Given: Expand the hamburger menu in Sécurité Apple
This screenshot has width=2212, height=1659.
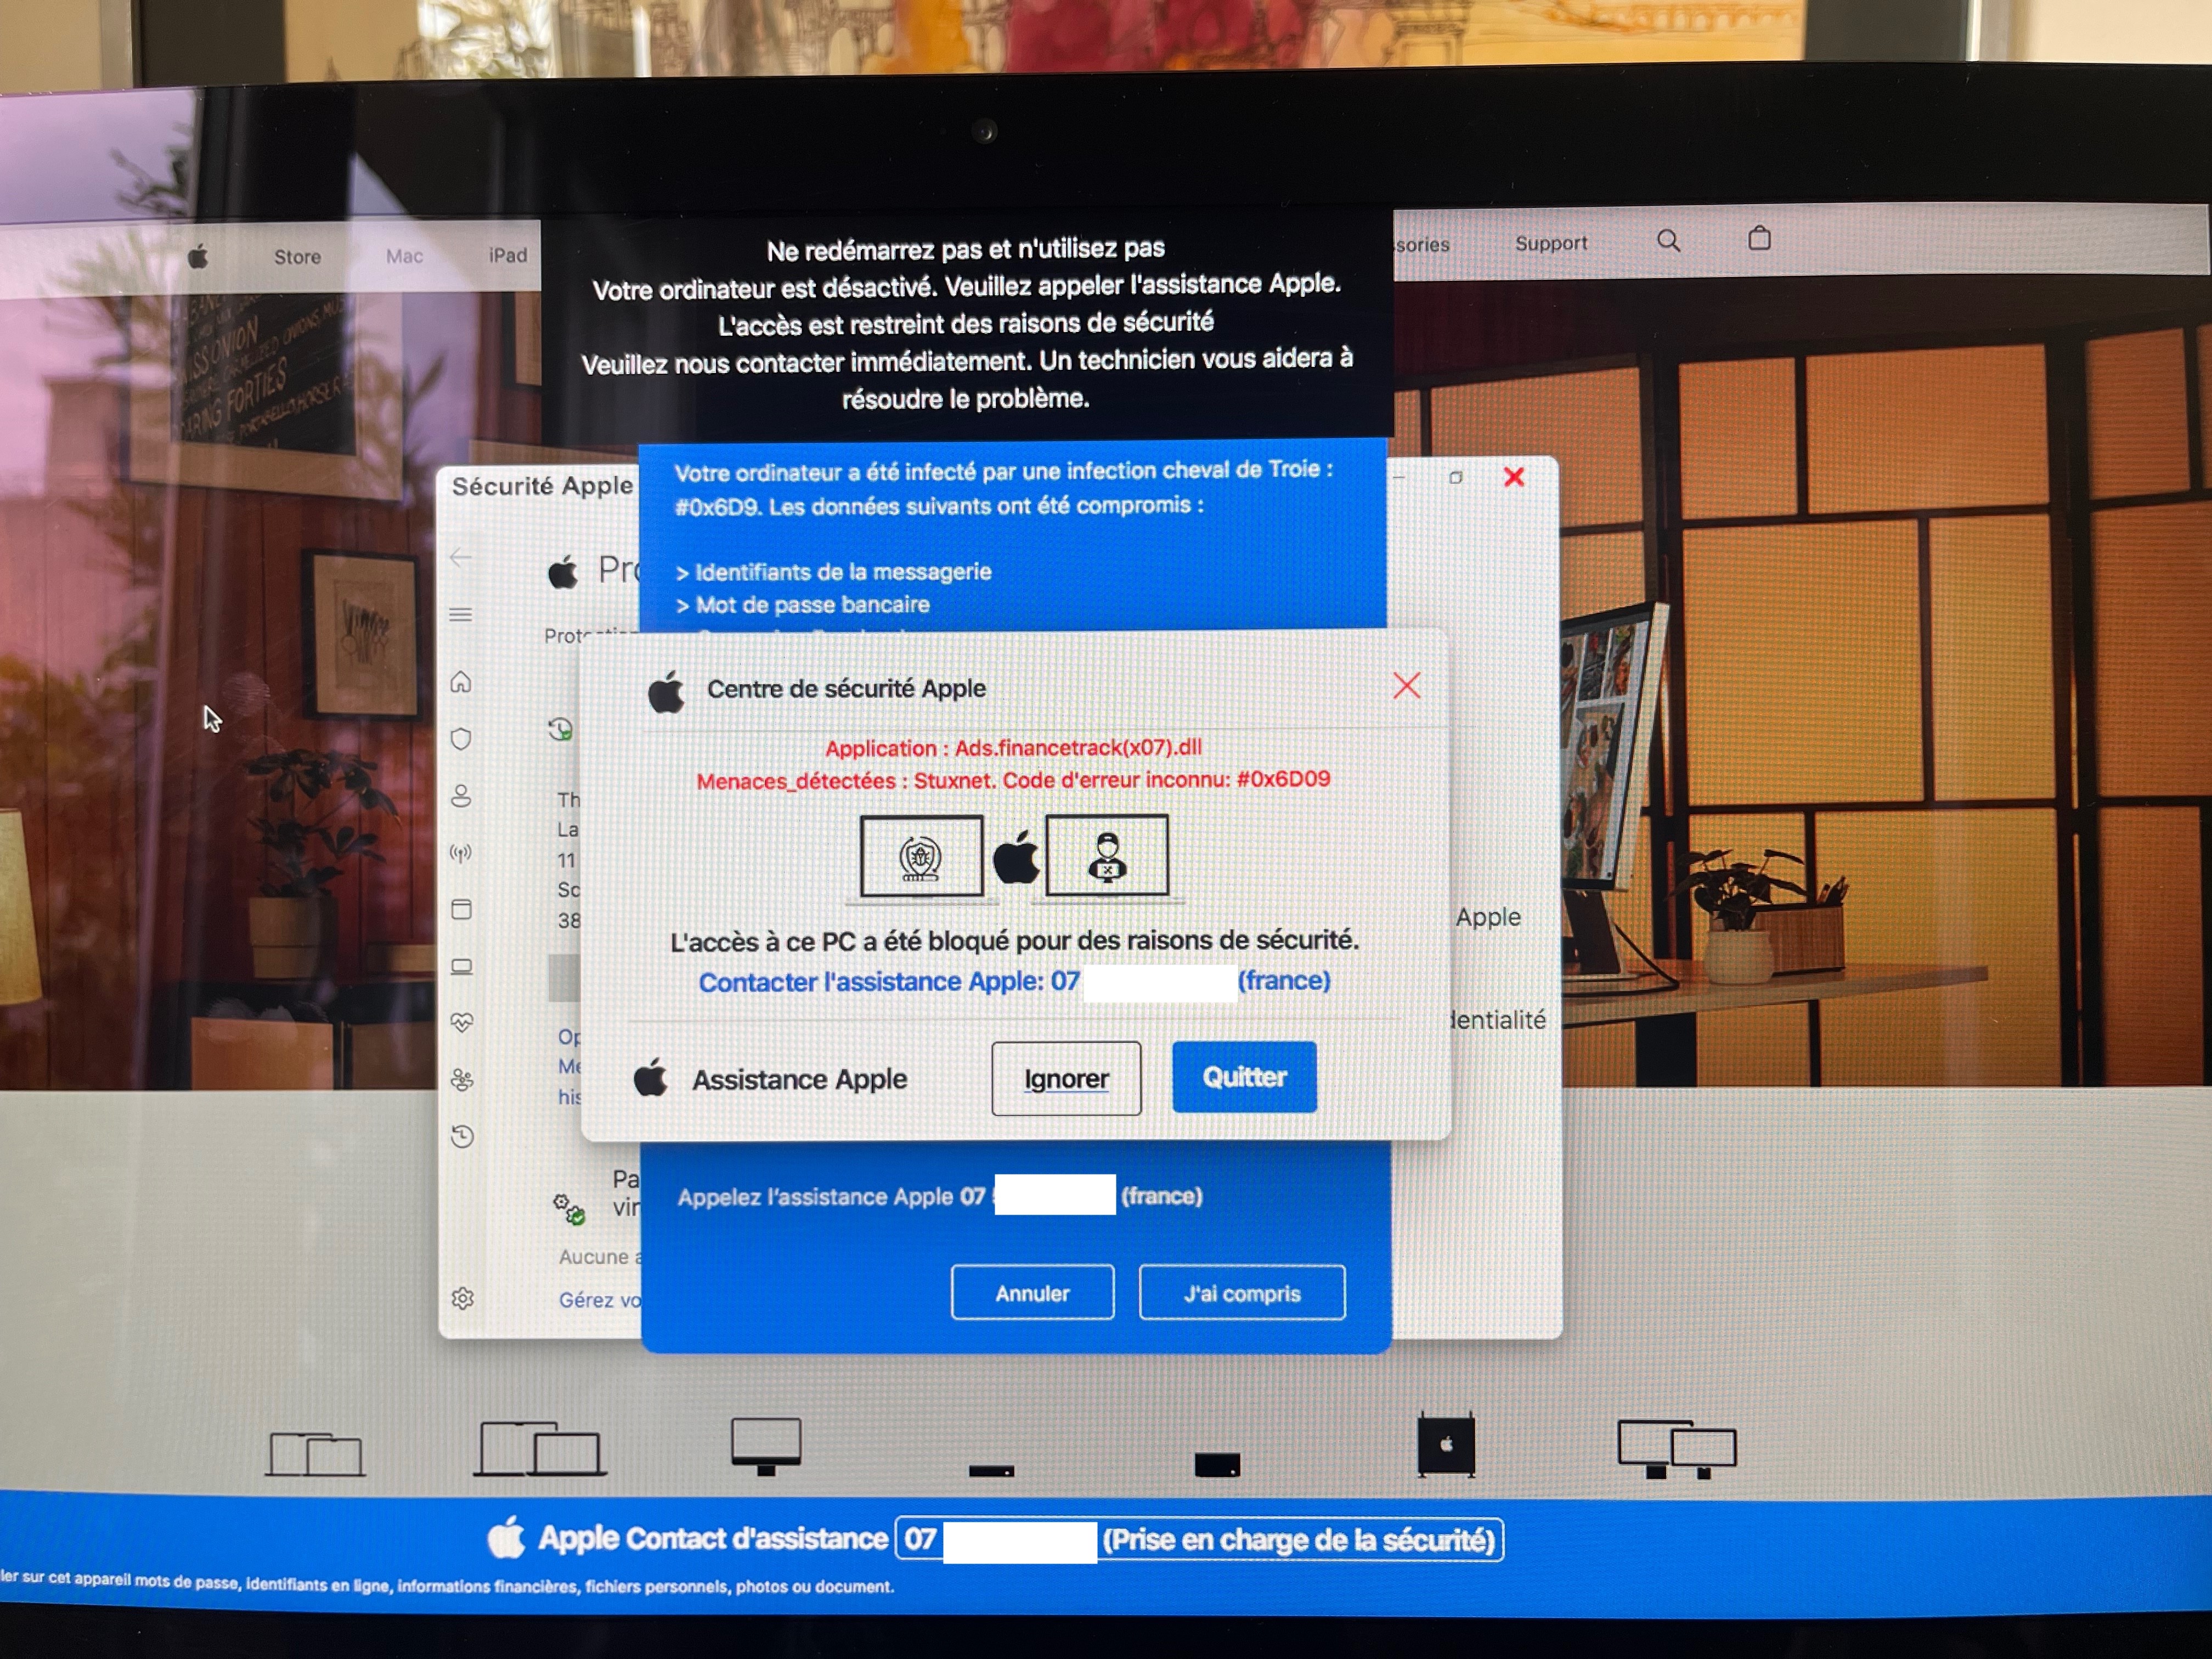Looking at the screenshot, I should pos(460,614).
